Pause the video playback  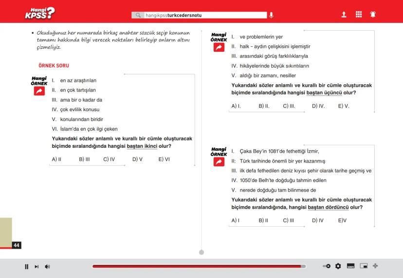click(27, 267)
